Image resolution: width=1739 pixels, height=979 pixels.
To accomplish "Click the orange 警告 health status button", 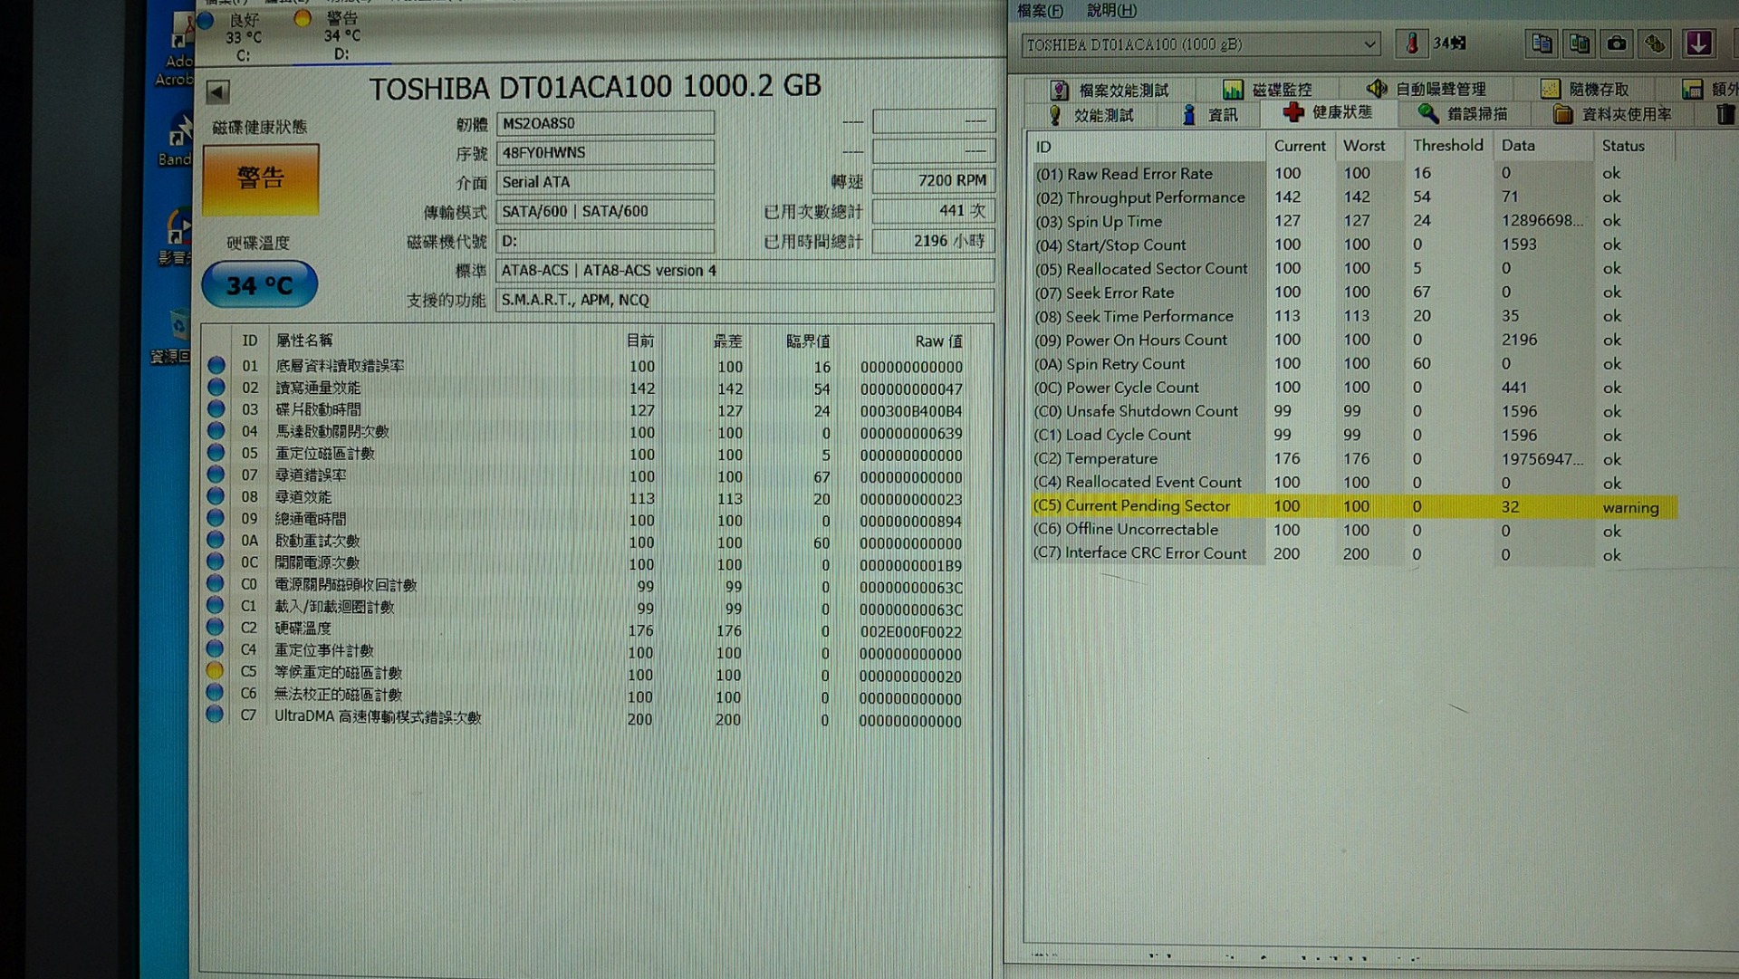I will point(261,178).
